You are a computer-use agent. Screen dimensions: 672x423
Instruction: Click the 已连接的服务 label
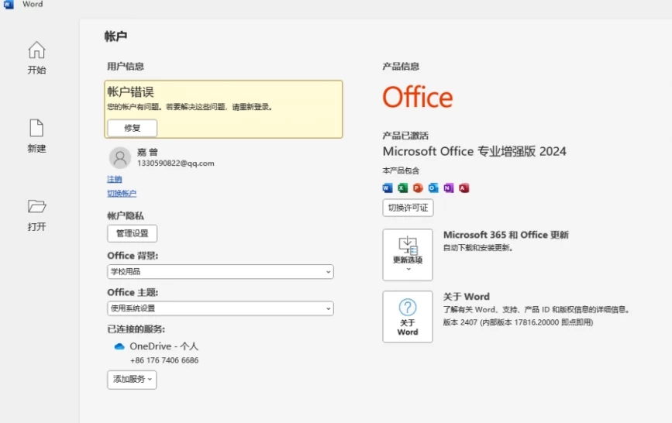coord(136,329)
